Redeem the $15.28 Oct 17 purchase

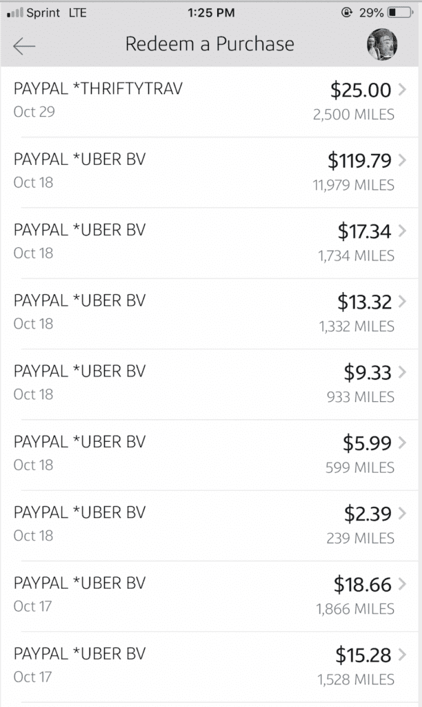[210, 667]
